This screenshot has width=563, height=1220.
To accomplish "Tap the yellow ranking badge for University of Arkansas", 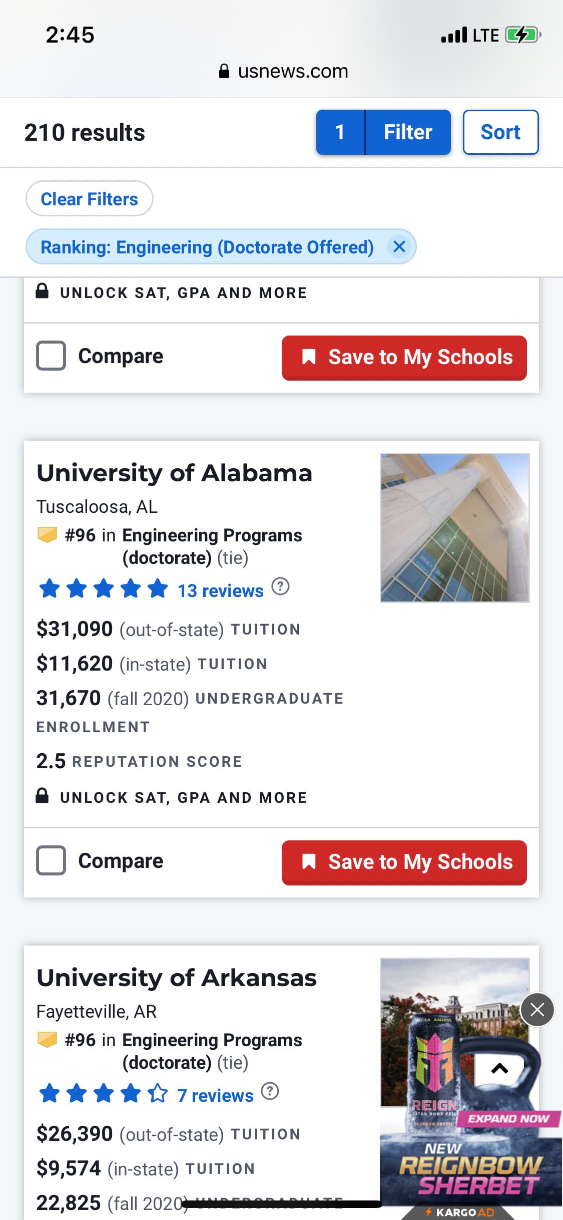I will (48, 1039).
